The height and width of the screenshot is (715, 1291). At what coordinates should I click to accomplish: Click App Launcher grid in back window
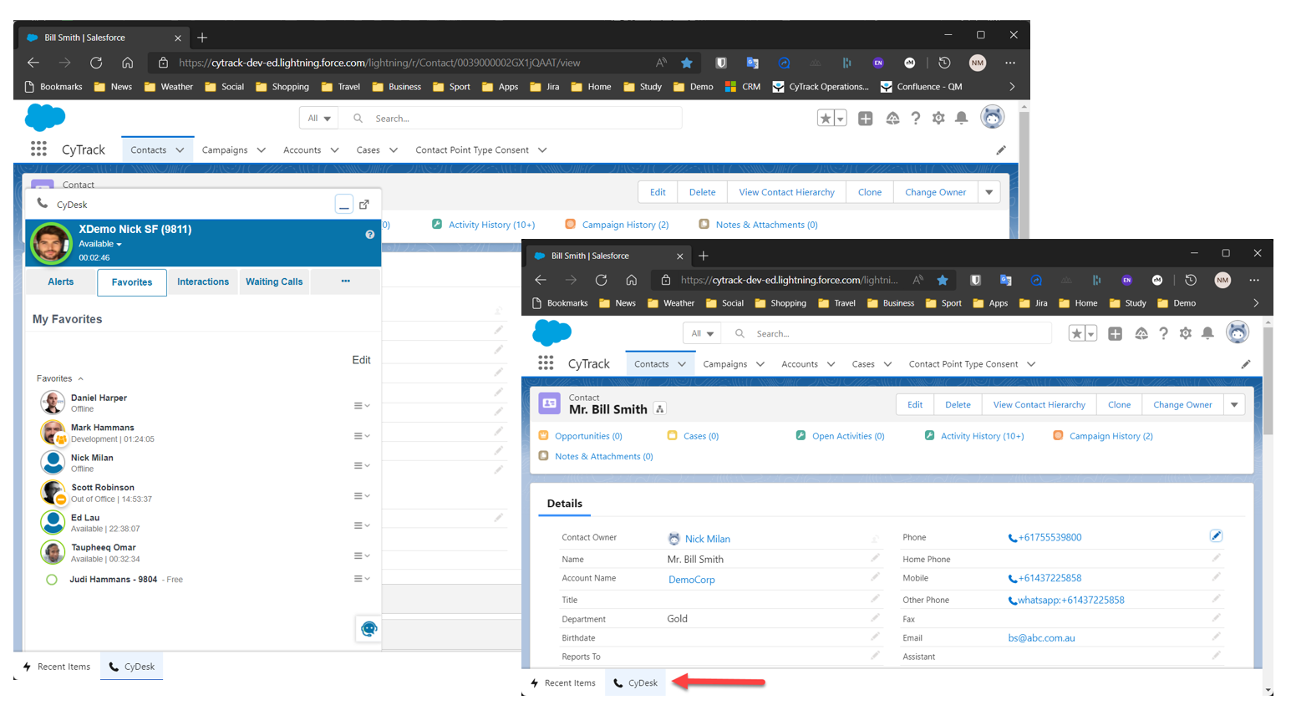tap(38, 150)
